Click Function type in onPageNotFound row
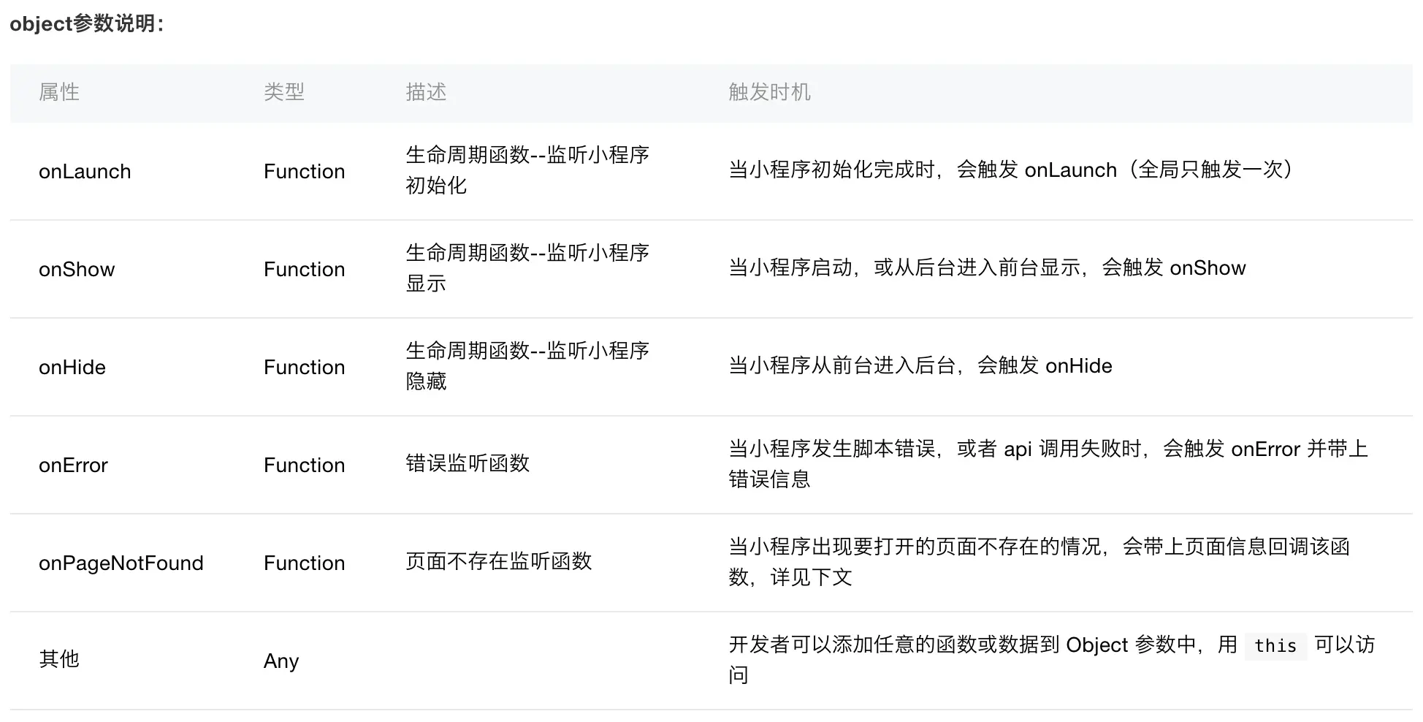Image resolution: width=1423 pixels, height=722 pixels. 304,563
